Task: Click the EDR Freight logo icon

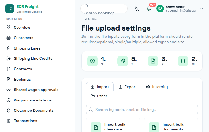Action: point(10,9)
